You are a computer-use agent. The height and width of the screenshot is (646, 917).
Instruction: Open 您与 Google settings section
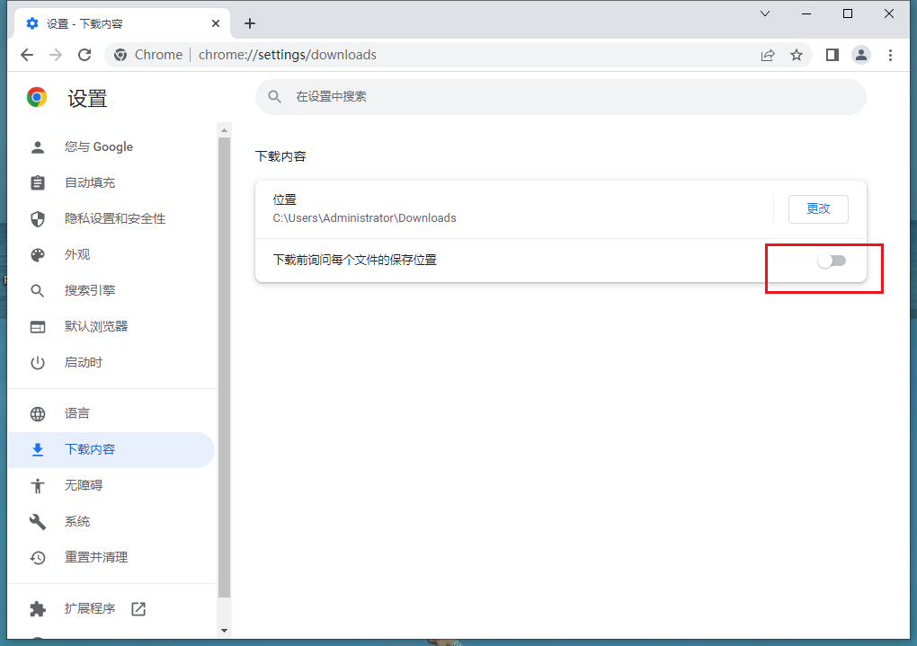pyautogui.click(x=111, y=146)
